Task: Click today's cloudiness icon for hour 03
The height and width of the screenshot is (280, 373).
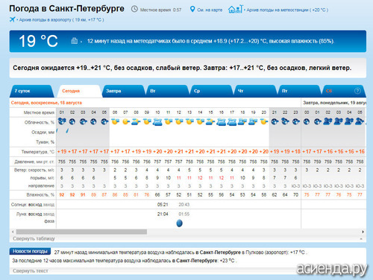Action: (83, 121)
